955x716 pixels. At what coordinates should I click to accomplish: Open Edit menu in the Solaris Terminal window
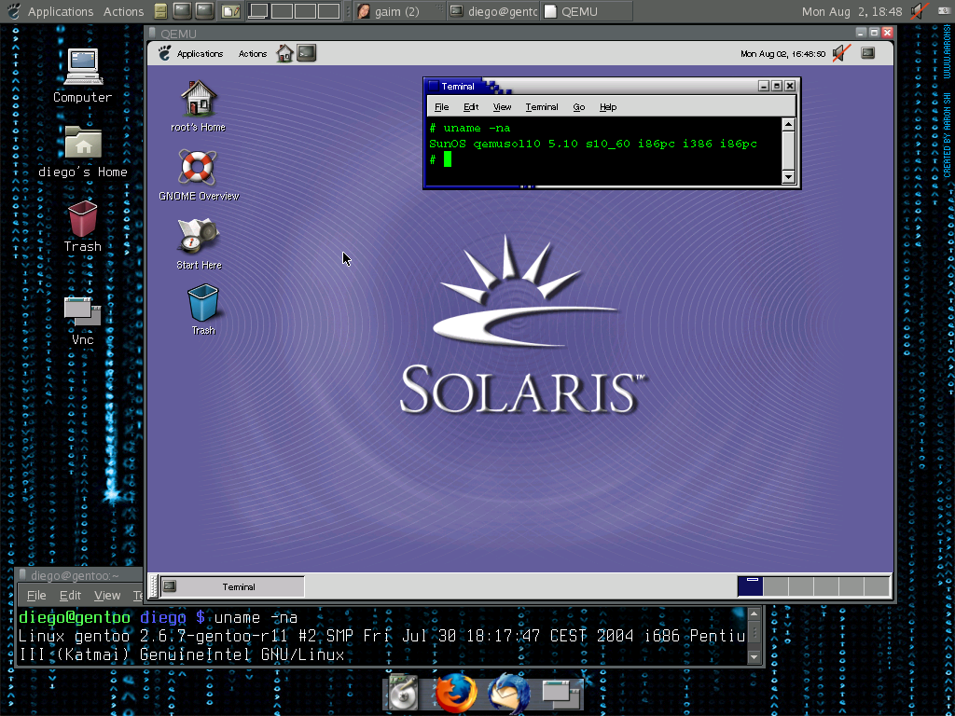[471, 107]
